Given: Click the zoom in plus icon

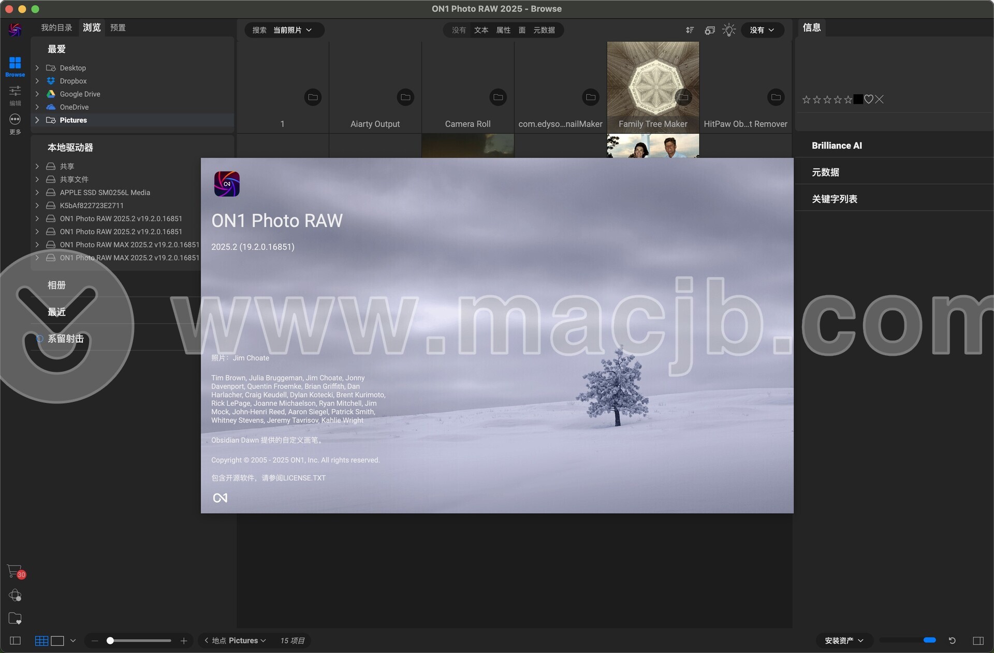Looking at the screenshot, I should 183,641.
